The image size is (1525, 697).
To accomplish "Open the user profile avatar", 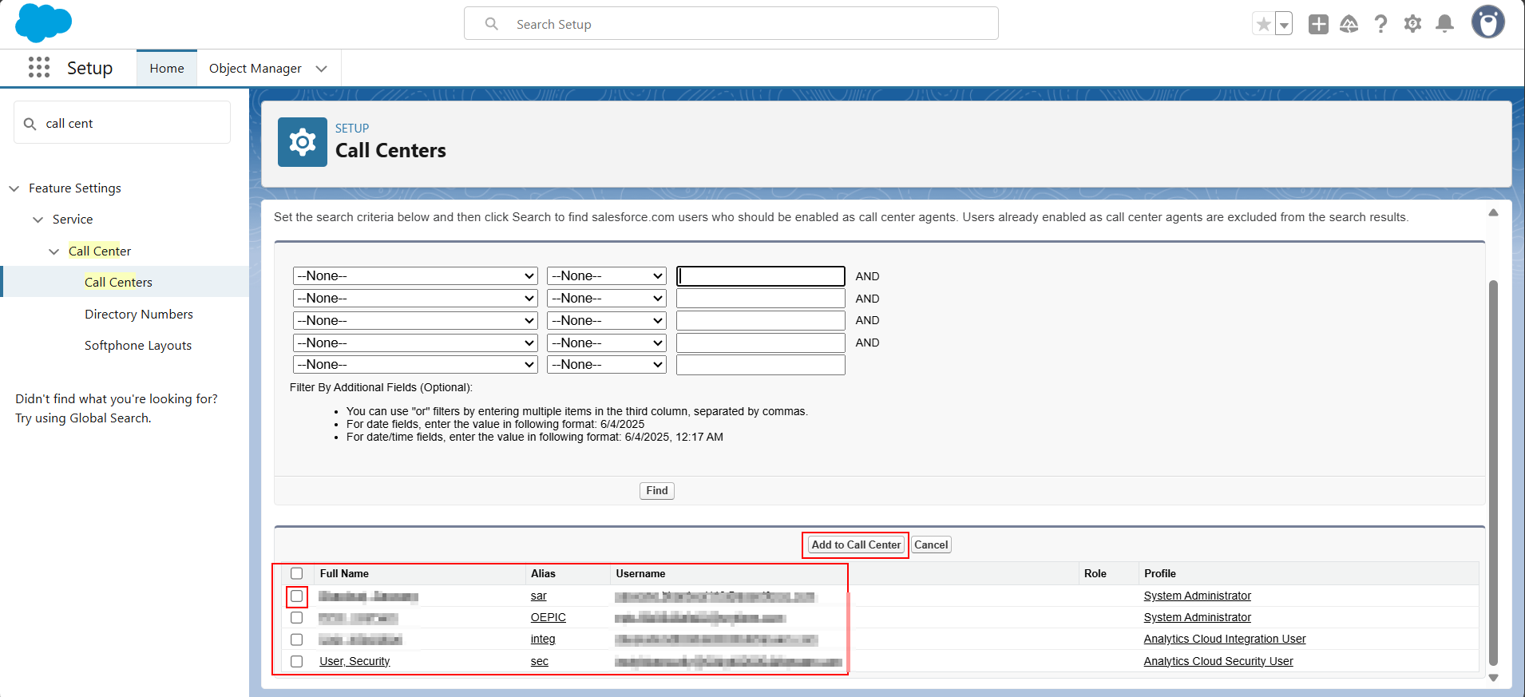I will pyautogui.click(x=1488, y=22).
